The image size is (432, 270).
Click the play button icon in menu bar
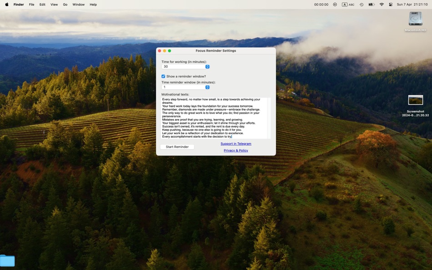pyautogui.click(x=335, y=5)
